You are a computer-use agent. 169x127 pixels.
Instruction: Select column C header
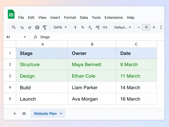pos(136,44)
